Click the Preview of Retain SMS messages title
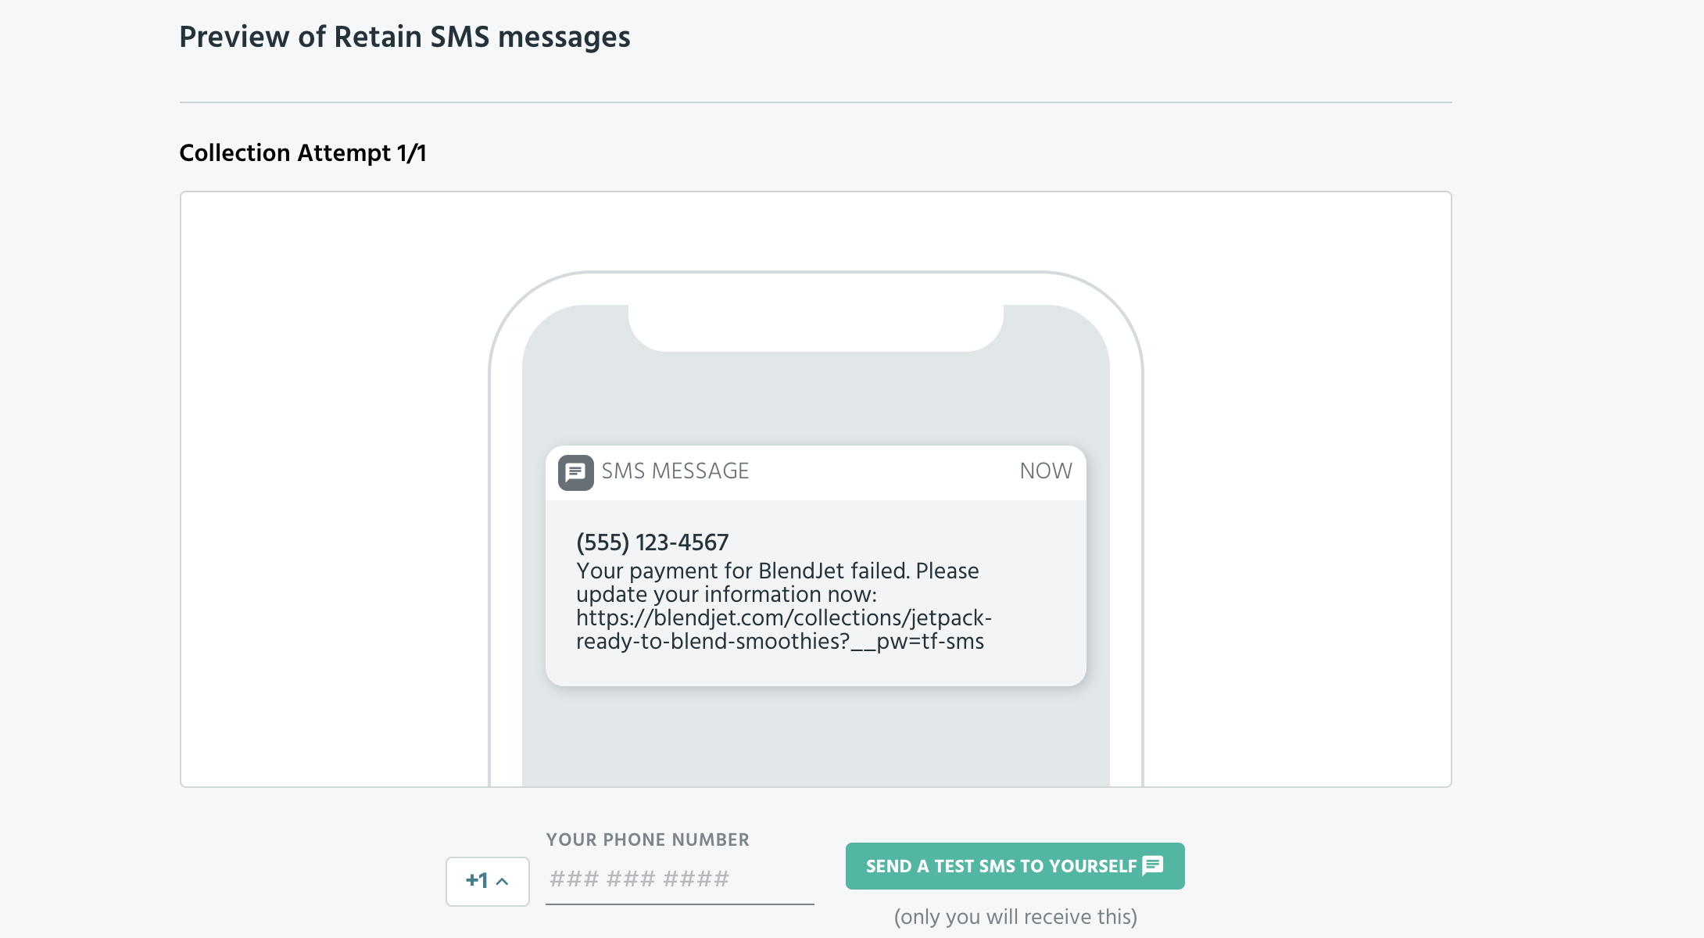The height and width of the screenshot is (938, 1704). coord(405,37)
